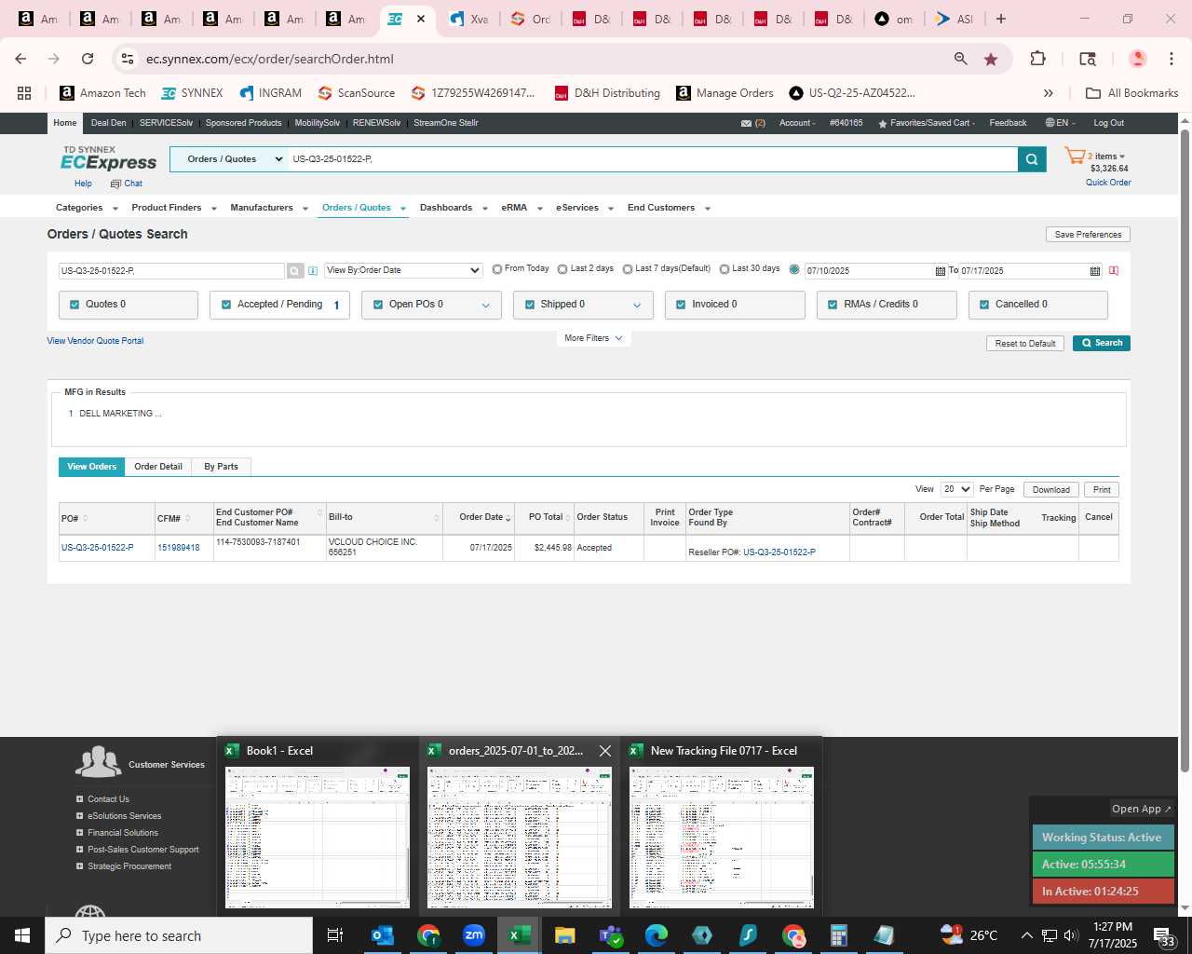Bookmark this page with star icon

point(991,59)
